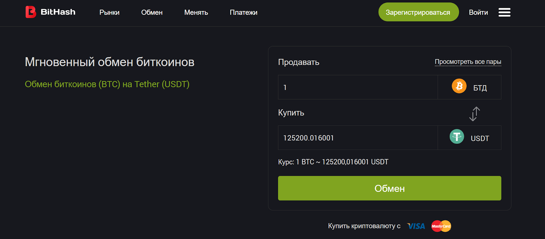Click the red BitHash logo icon
545x239 pixels.
pos(31,12)
